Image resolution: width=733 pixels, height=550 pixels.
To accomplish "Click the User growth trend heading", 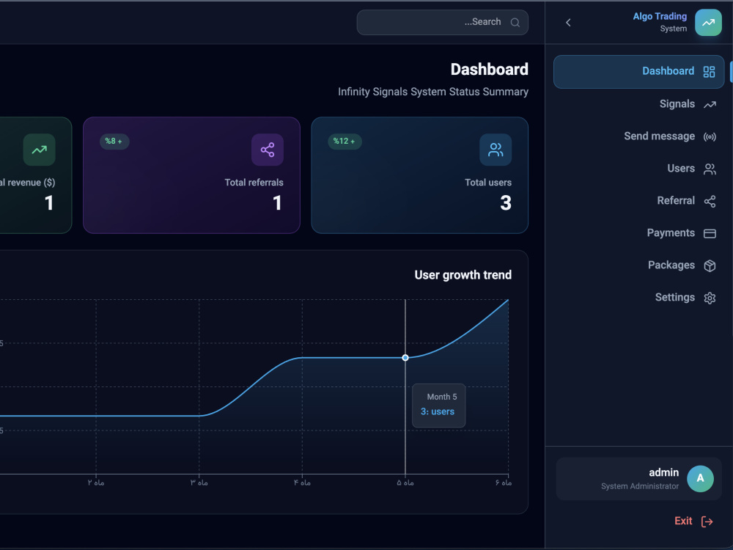I will pyautogui.click(x=463, y=275).
